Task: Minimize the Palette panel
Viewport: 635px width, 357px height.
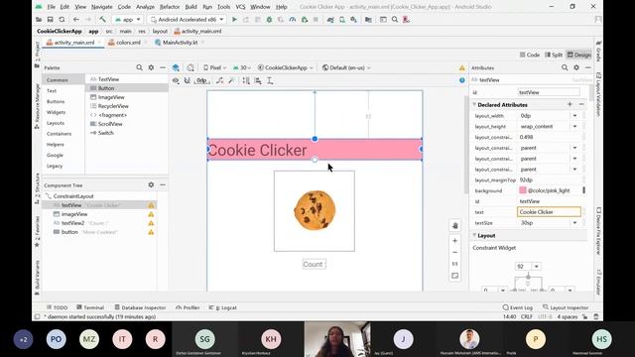Action: pos(163,67)
